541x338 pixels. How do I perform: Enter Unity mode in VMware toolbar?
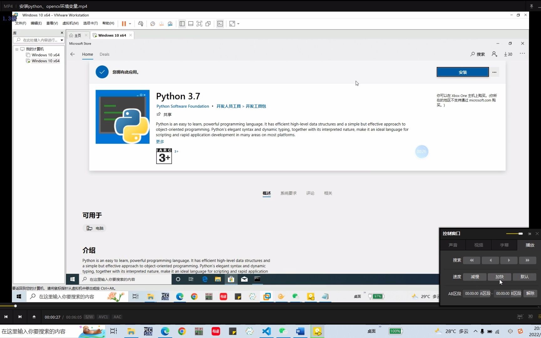coord(208,23)
